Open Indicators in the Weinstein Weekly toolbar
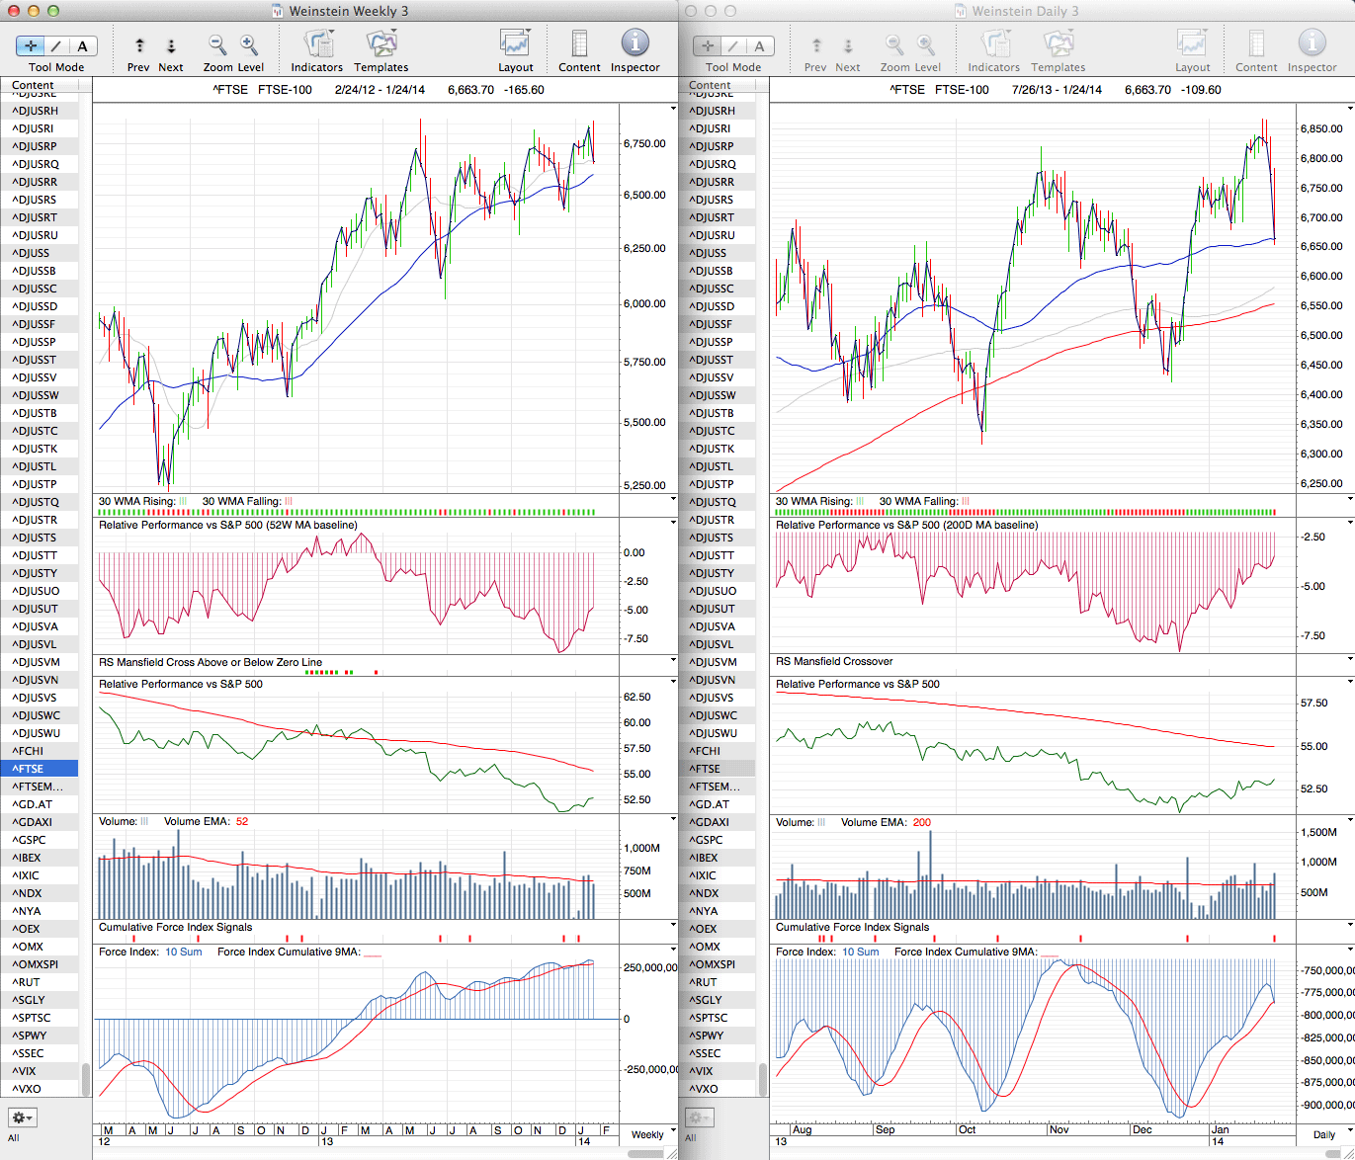 click(317, 45)
